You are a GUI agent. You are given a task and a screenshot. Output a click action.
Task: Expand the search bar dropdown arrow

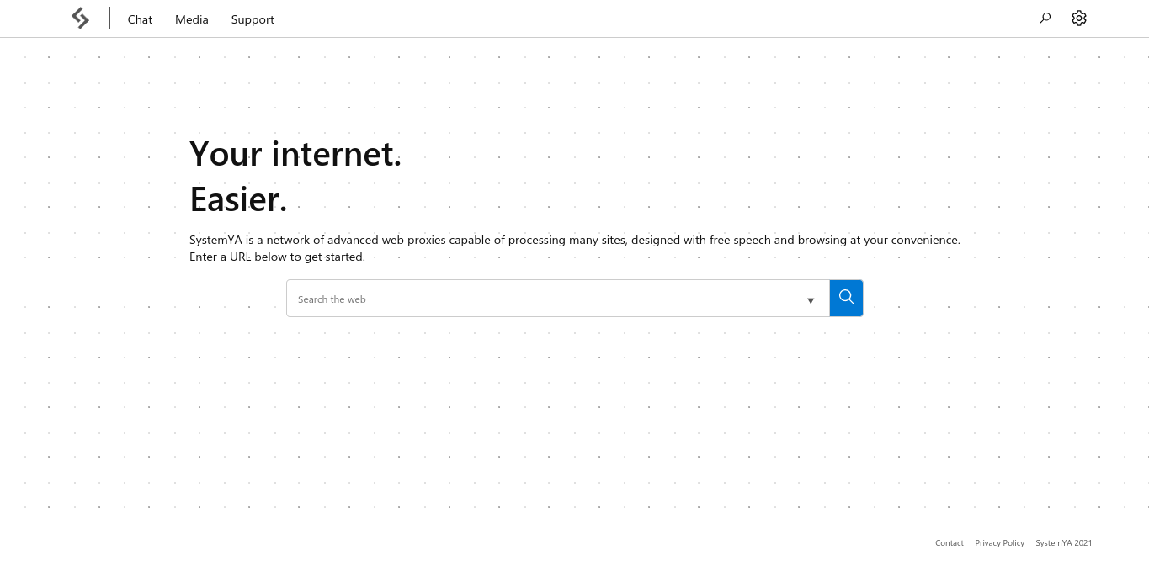coord(811,300)
